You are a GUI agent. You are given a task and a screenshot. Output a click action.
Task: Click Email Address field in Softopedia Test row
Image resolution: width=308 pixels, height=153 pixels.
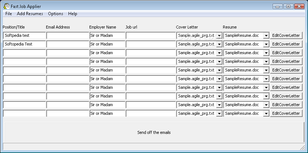click(68, 44)
